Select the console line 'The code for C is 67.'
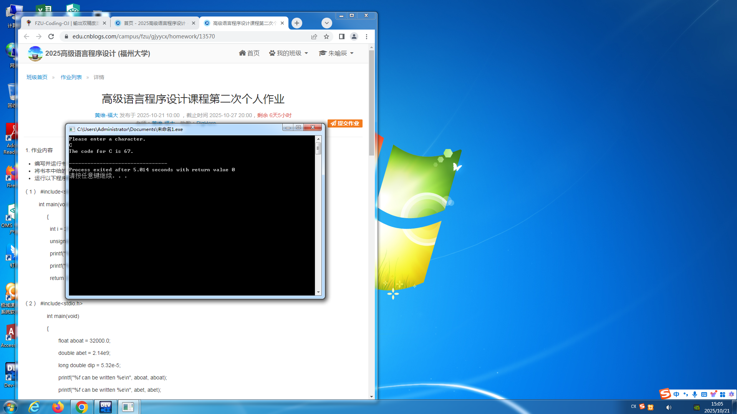The width and height of the screenshot is (737, 414). click(x=101, y=151)
